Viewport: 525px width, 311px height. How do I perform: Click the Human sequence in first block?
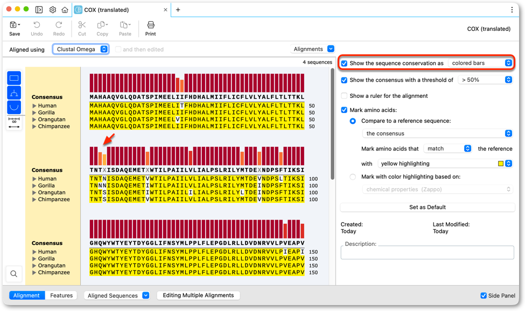point(197,105)
